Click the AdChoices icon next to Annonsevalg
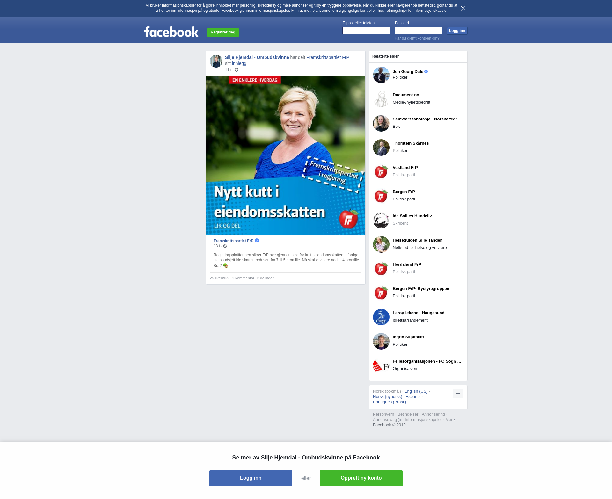 click(x=400, y=420)
